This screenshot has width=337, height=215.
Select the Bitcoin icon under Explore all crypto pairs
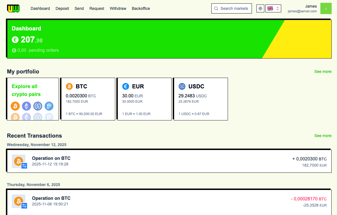click(x=15, y=106)
